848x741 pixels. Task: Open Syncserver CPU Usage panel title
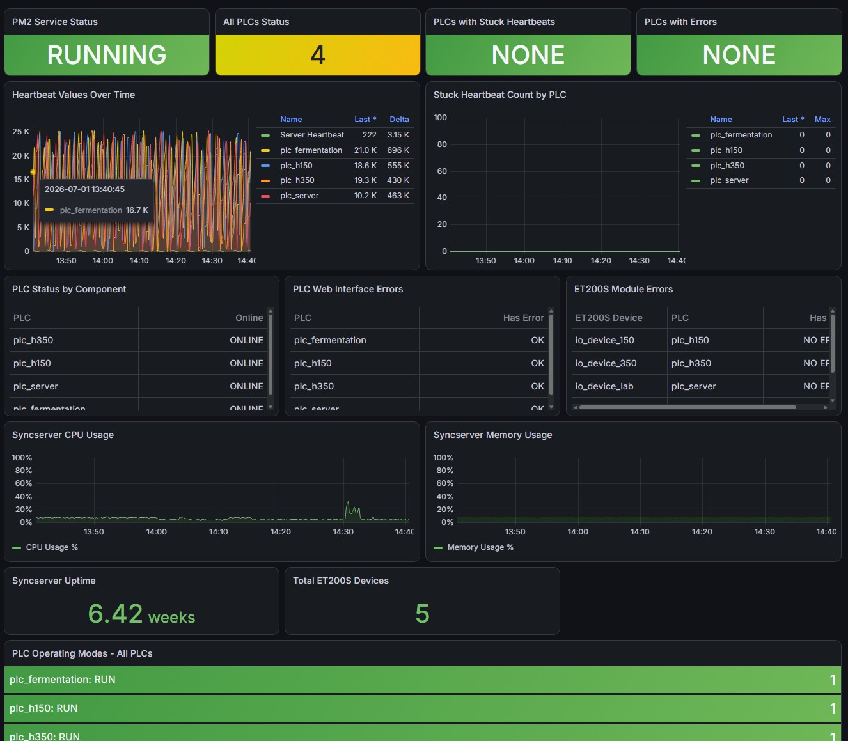[63, 435]
